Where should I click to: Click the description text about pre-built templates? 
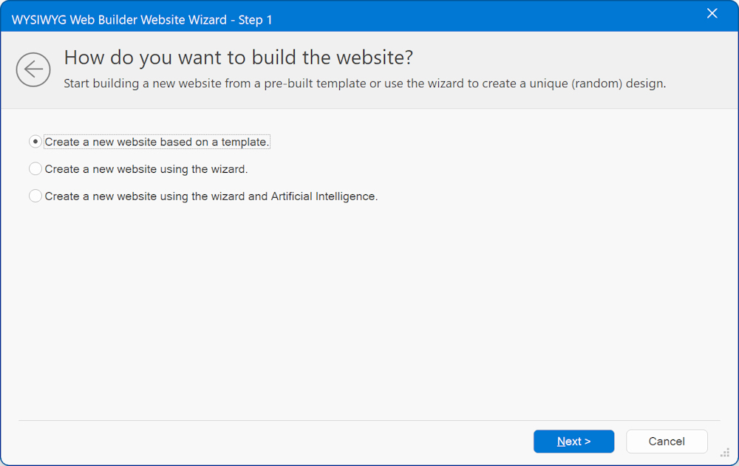click(364, 83)
